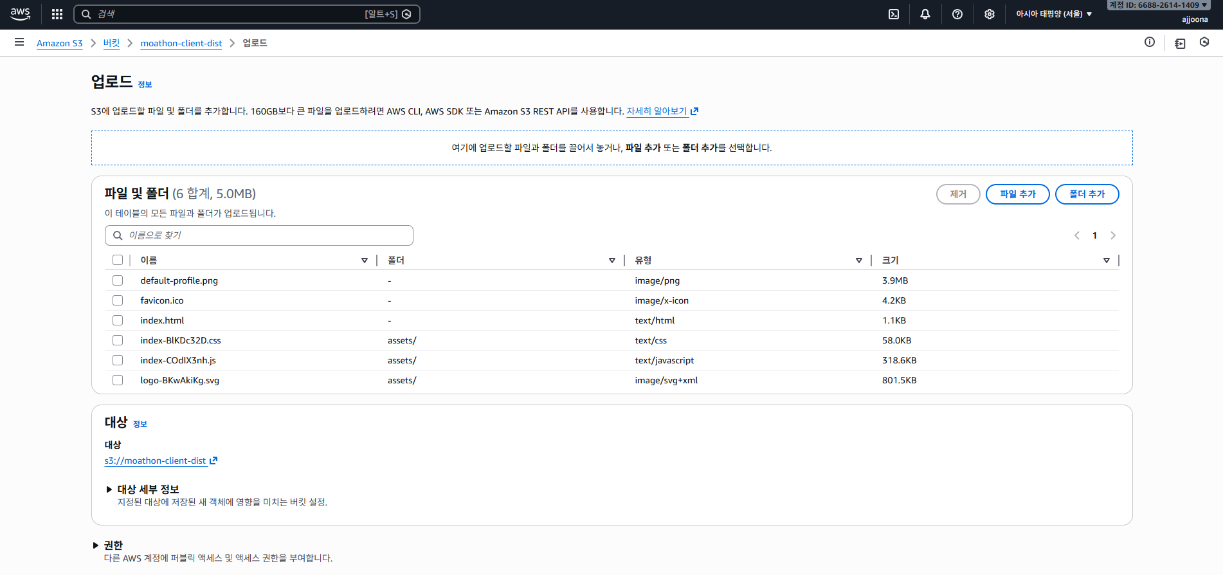The width and height of the screenshot is (1223, 575).
Task: Expand the 대상 세부 정보 section
Action: pyautogui.click(x=147, y=489)
